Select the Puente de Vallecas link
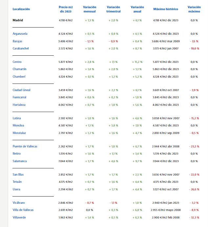 (25, 146)
